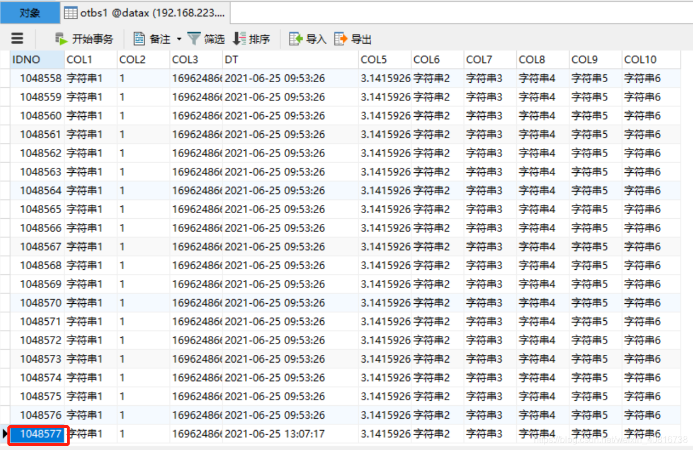Select the otbs1 @datax table tab
The width and height of the screenshot is (693, 450).
[145, 12]
